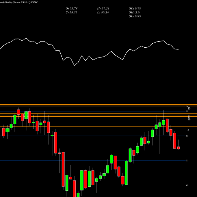
Task: Click the 'NASDAQ EMXC' chart title
Action: 29,2
